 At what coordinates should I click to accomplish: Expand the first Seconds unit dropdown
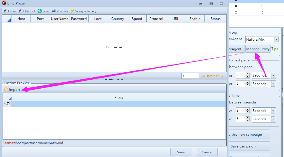[273, 75]
